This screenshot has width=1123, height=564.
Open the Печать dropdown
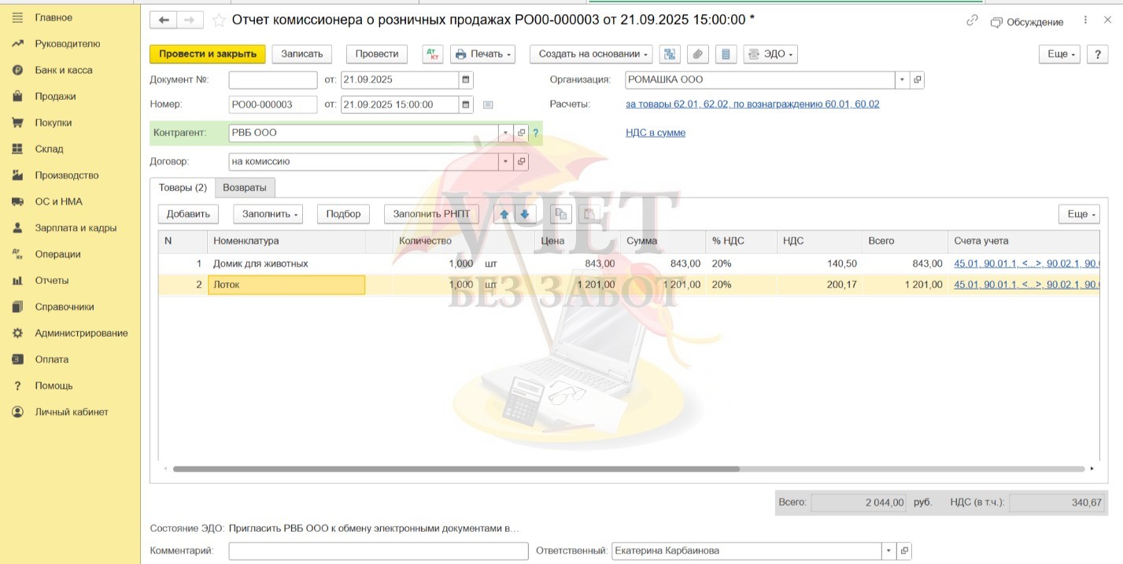click(482, 54)
